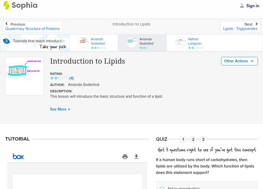Screen dimensions: 263x189
Task: Click the overall rating stars showing (4)
Action: pyautogui.click(x=59, y=78)
